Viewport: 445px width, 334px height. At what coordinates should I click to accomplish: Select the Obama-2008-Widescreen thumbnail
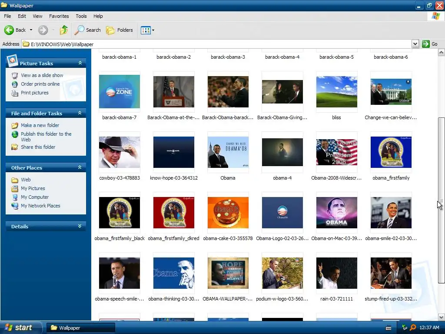pyautogui.click(x=337, y=152)
